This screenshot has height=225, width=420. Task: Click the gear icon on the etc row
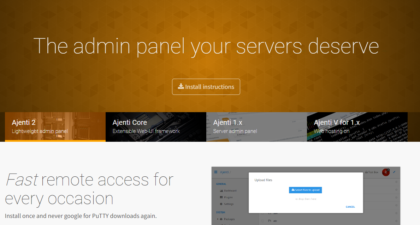click(396, 221)
